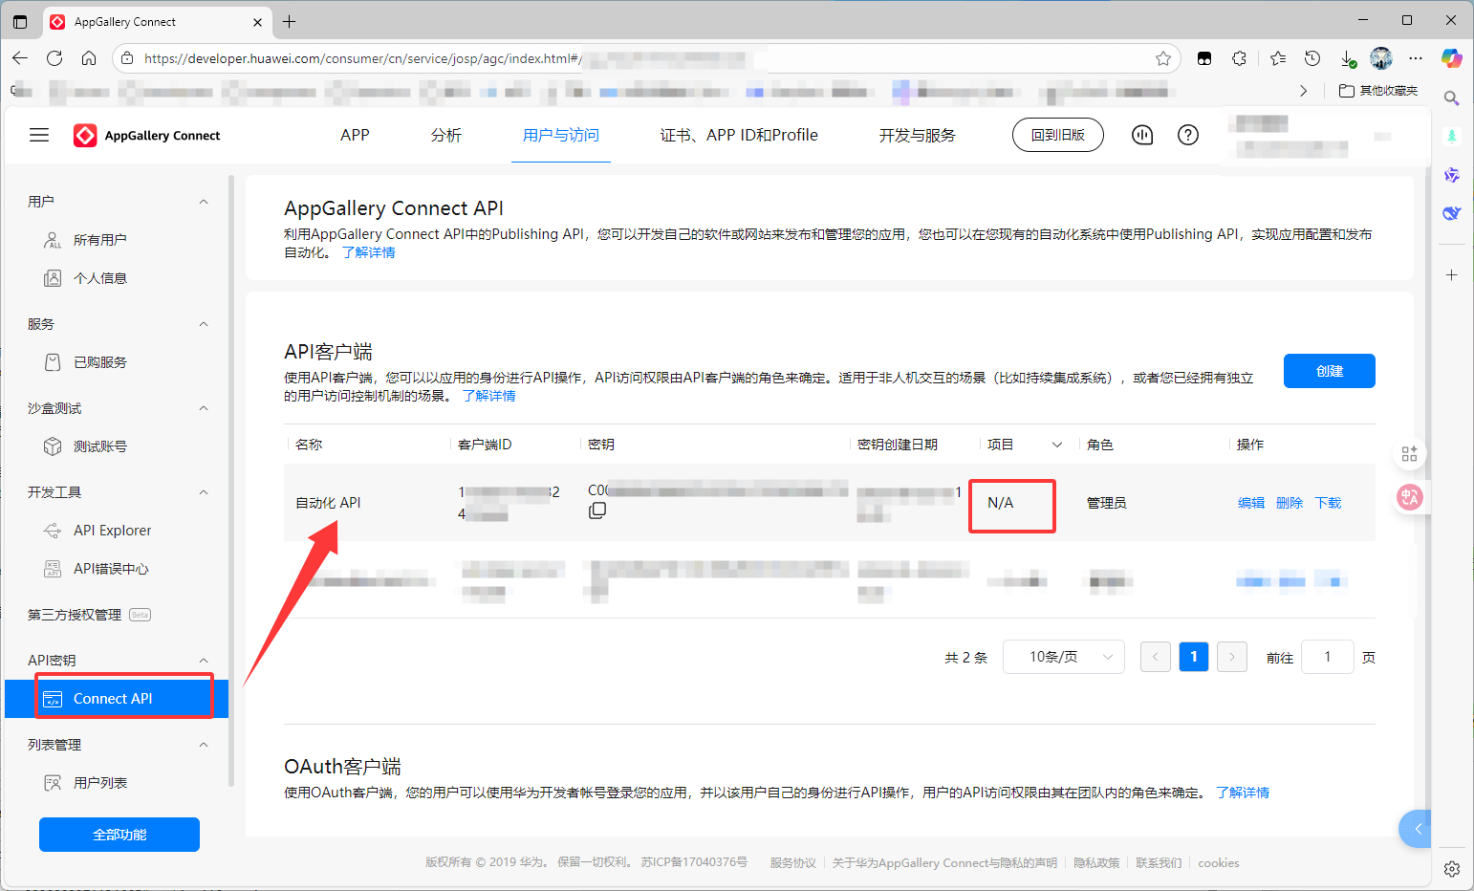Expand the blue side panel arrow
This screenshot has height=891, width=1474.
pyautogui.click(x=1416, y=829)
